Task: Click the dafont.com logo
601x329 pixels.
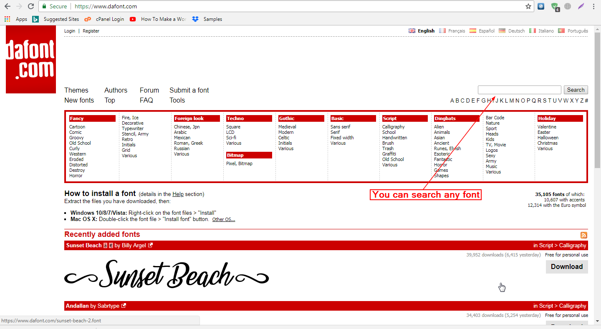Action: pos(30,60)
